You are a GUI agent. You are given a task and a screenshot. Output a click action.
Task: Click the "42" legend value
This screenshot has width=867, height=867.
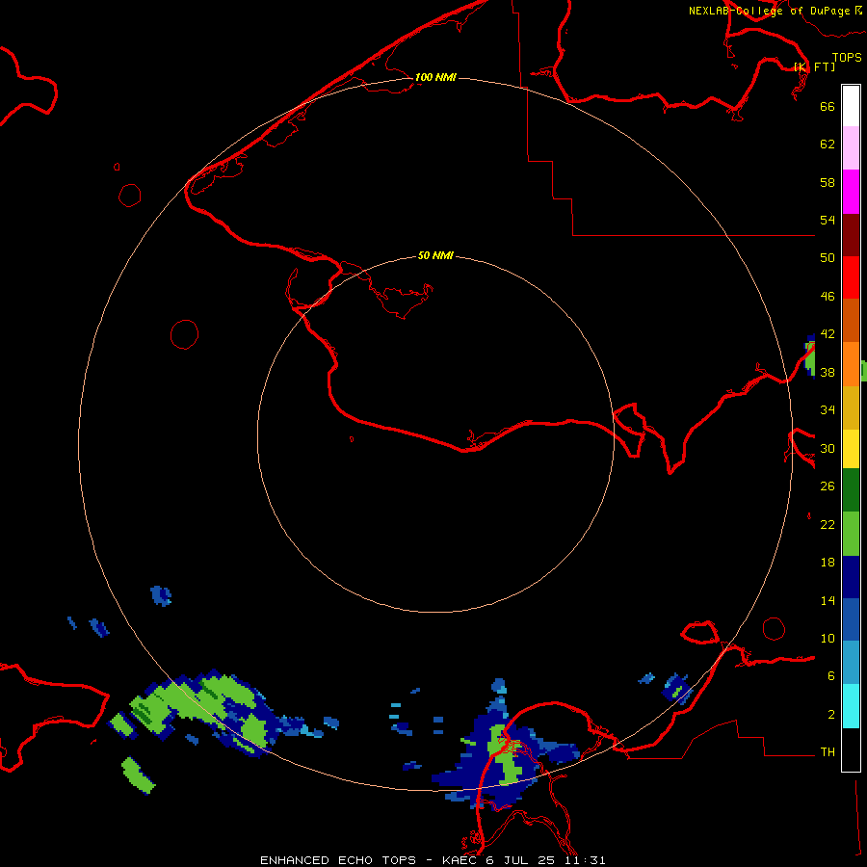(x=828, y=334)
